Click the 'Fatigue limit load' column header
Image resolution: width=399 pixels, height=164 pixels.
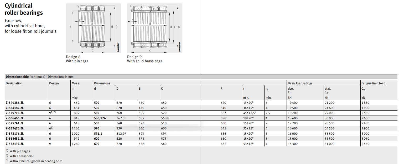tap(373, 83)
